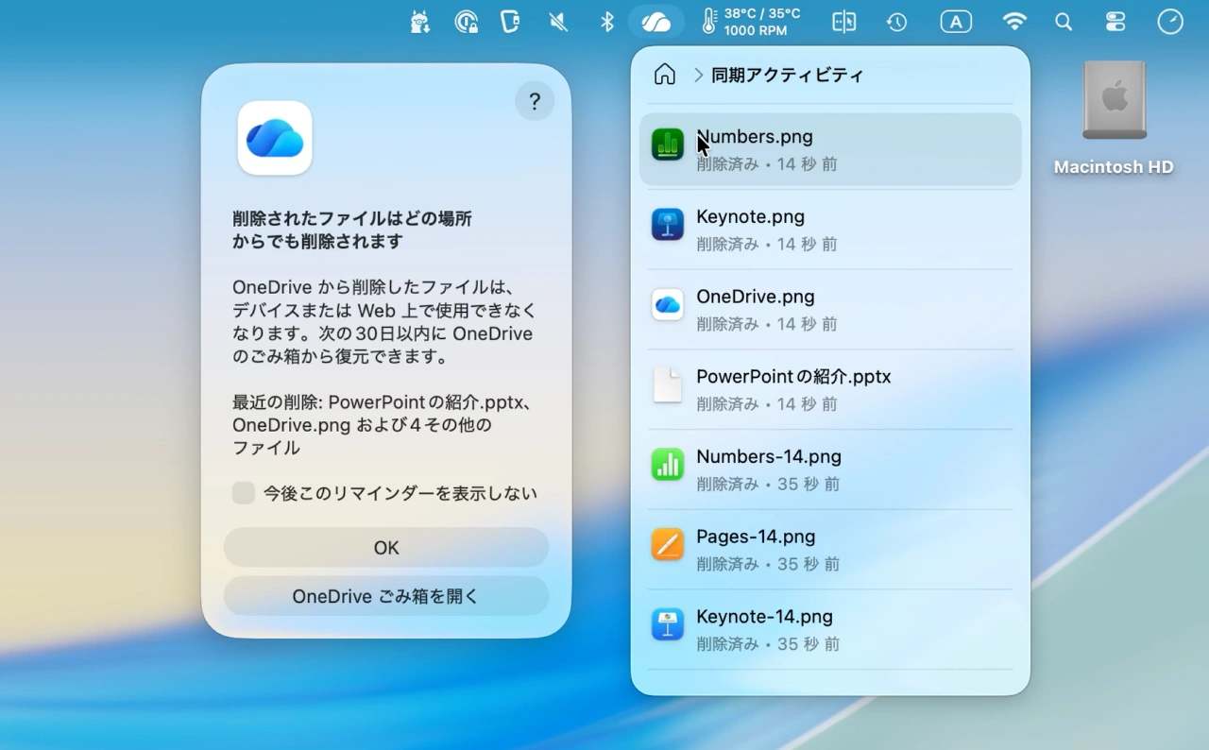Click the OneDrive logo in the dialog
The image size is (1209, 750).
[274, 138]
